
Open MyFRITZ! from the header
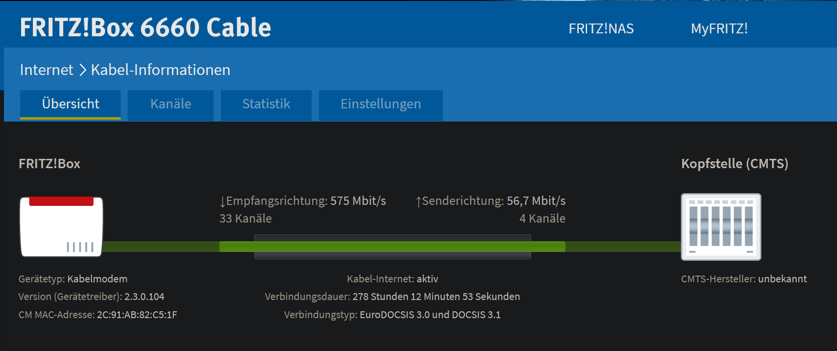pos(719,28)
